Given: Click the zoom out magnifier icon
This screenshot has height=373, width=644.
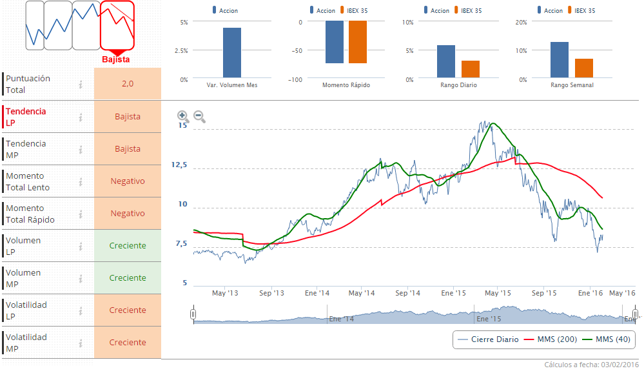Looking at the screenshot, I should (x=199, y=116).
